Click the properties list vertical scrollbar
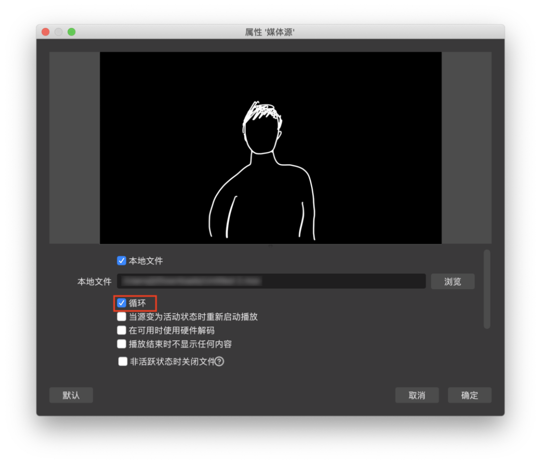The height and width of the screenshot is (464, 541). point(487,289)
